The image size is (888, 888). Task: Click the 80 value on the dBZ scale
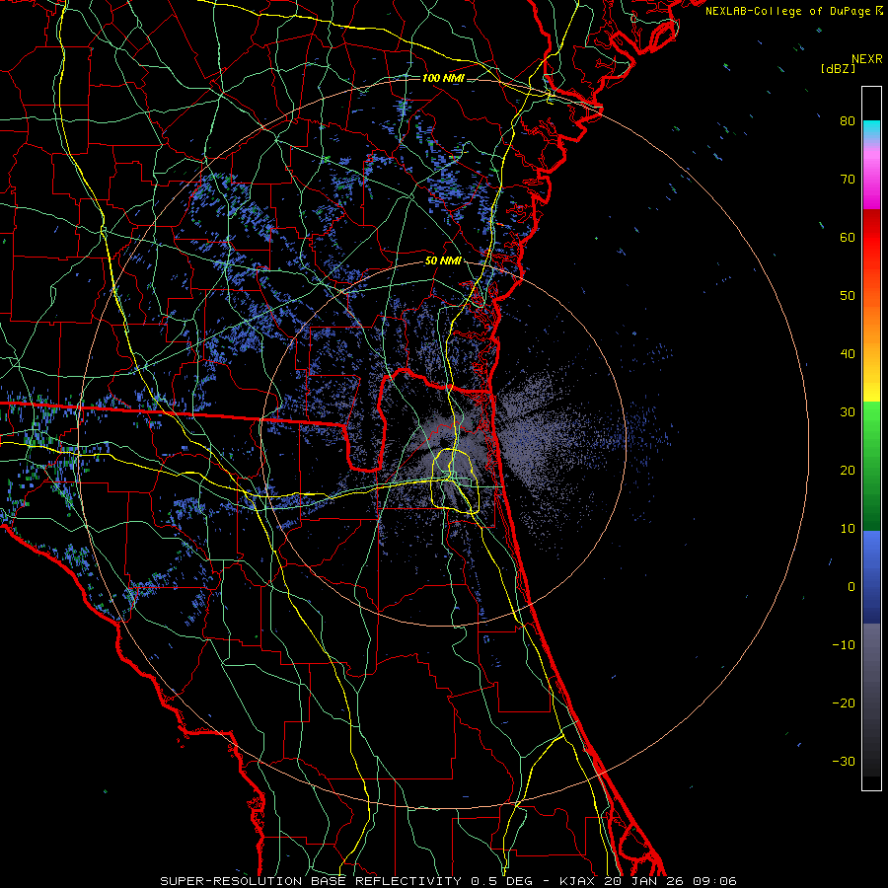(848, 120)
